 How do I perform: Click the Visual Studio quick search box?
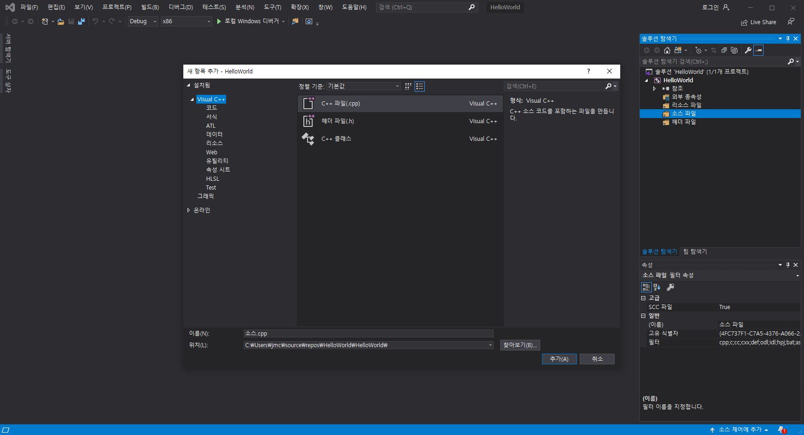tap(426, 7)
